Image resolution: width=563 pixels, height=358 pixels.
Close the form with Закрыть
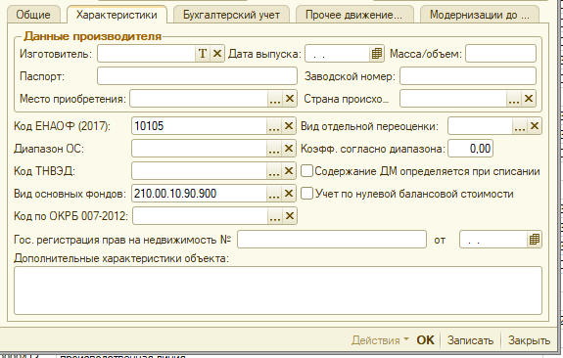click(529, 340)
